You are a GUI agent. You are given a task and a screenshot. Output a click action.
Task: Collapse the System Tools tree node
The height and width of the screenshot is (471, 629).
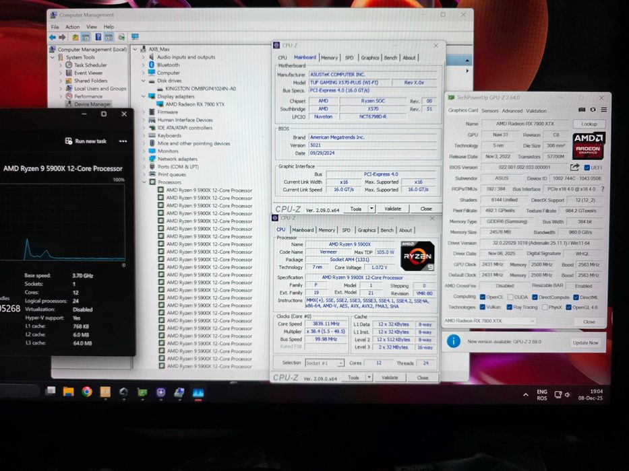[x=53, y=57]
